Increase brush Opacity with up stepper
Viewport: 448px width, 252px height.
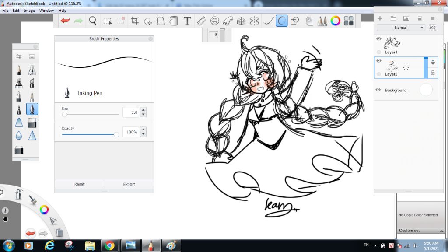(143, 129)
